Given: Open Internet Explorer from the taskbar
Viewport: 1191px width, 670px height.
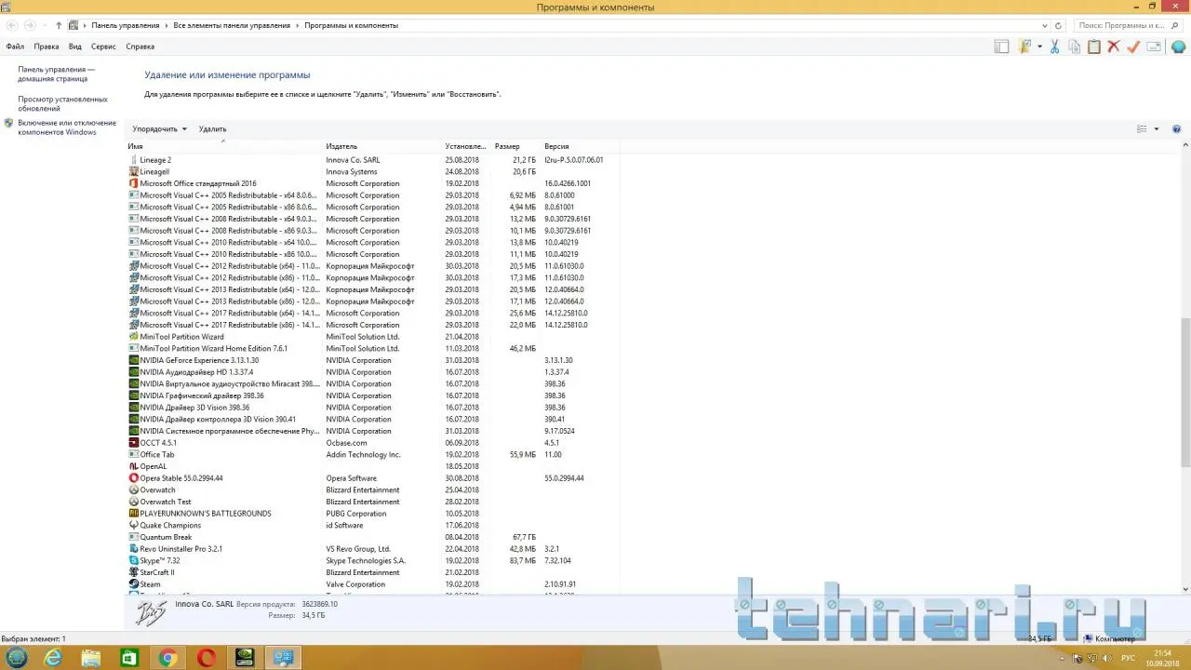Looking at the screenshot, I should (53, 658).
